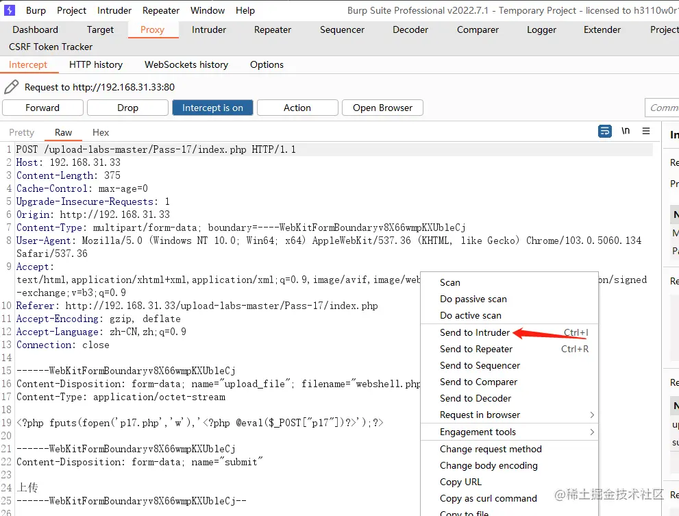Click the Connection: close header line
Viewport: 679px width, 516px height.
click(63, 345)
